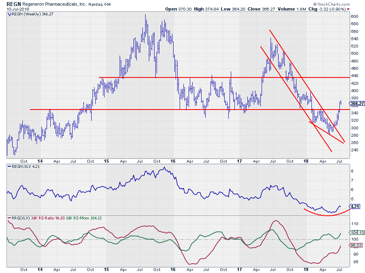Click the Low 364.20 value
Image resolution: width=365 pixels, height=273 pixels.
tap(233, 9)
